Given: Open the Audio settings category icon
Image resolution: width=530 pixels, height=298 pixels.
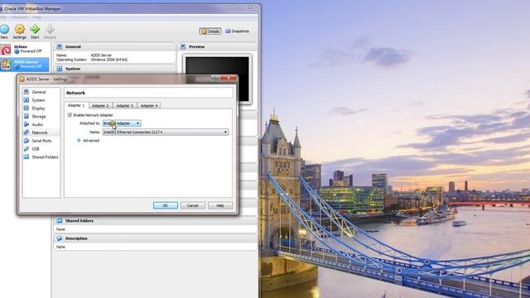Looking at the screenshot, I should coord(26,124).
